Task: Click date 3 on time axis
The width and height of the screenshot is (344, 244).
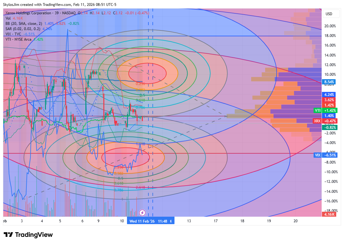Action: click(22, 221)
